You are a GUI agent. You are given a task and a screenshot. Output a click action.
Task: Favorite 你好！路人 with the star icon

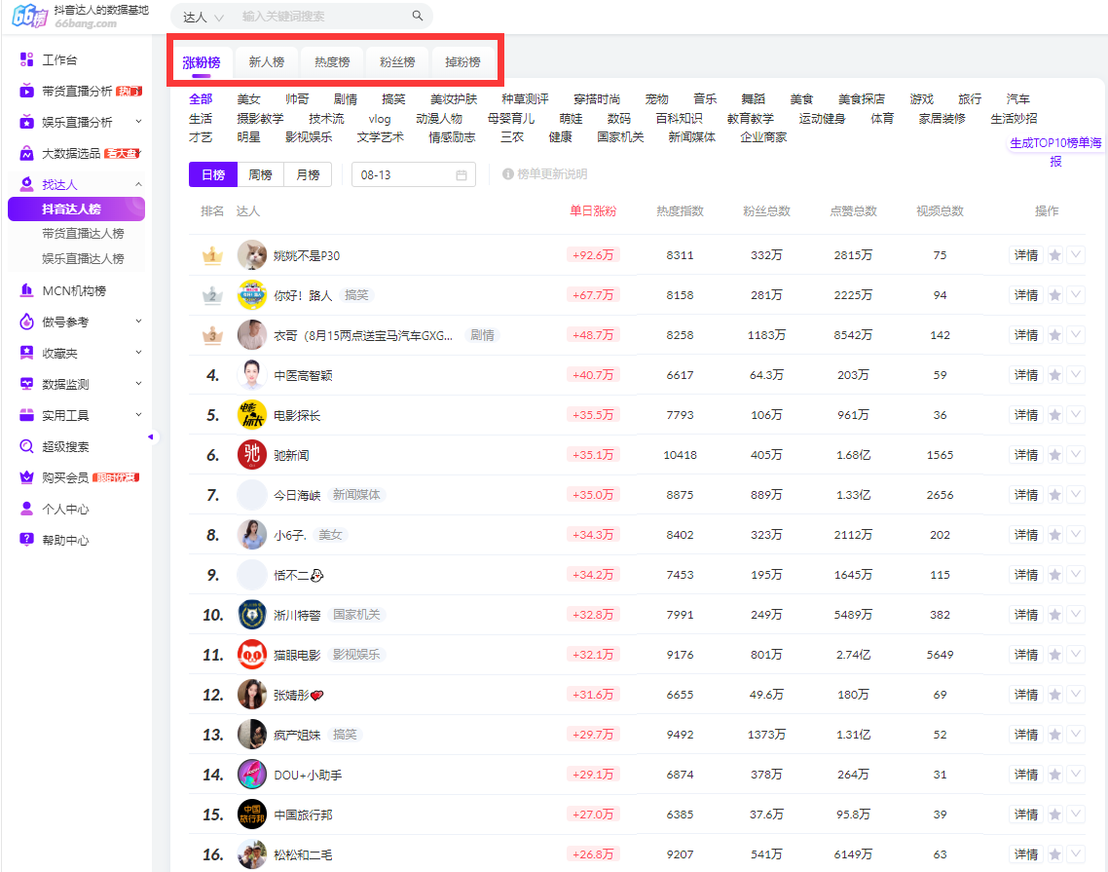(x=1055, y=295)
